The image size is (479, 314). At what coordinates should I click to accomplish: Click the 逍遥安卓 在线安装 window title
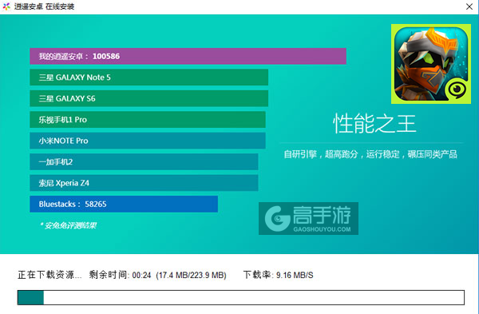[44, 6]
